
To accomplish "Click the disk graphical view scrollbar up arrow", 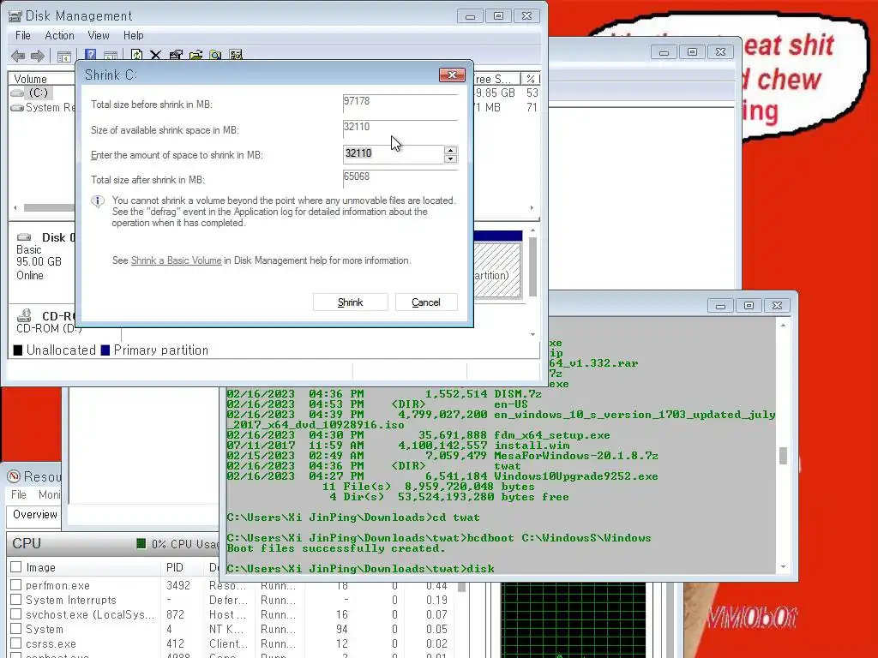I will [x=532, y=230].
